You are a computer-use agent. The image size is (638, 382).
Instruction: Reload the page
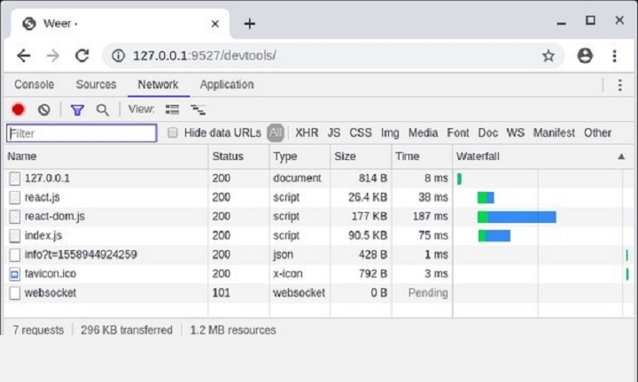point(82,56)
